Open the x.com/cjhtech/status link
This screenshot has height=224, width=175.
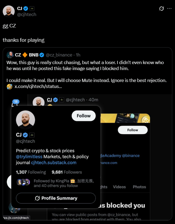[x=38, y=87]
